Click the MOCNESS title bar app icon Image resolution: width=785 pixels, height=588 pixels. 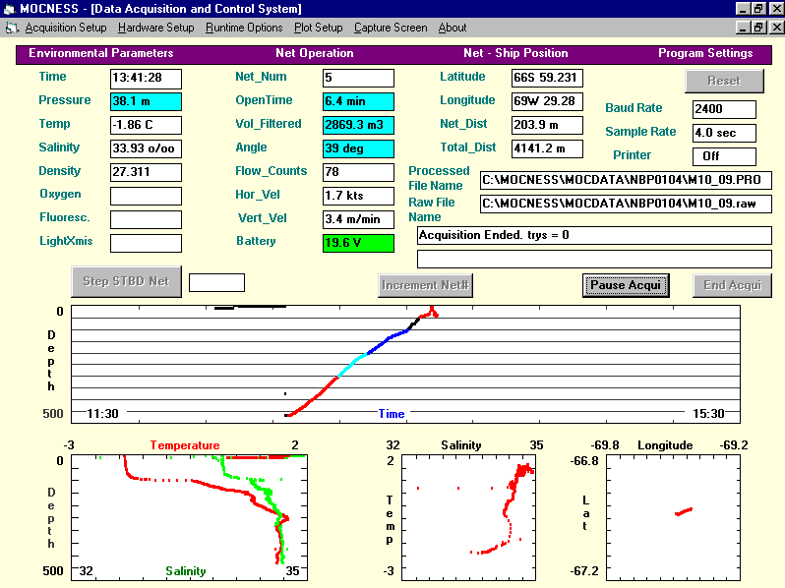(9, 9)
